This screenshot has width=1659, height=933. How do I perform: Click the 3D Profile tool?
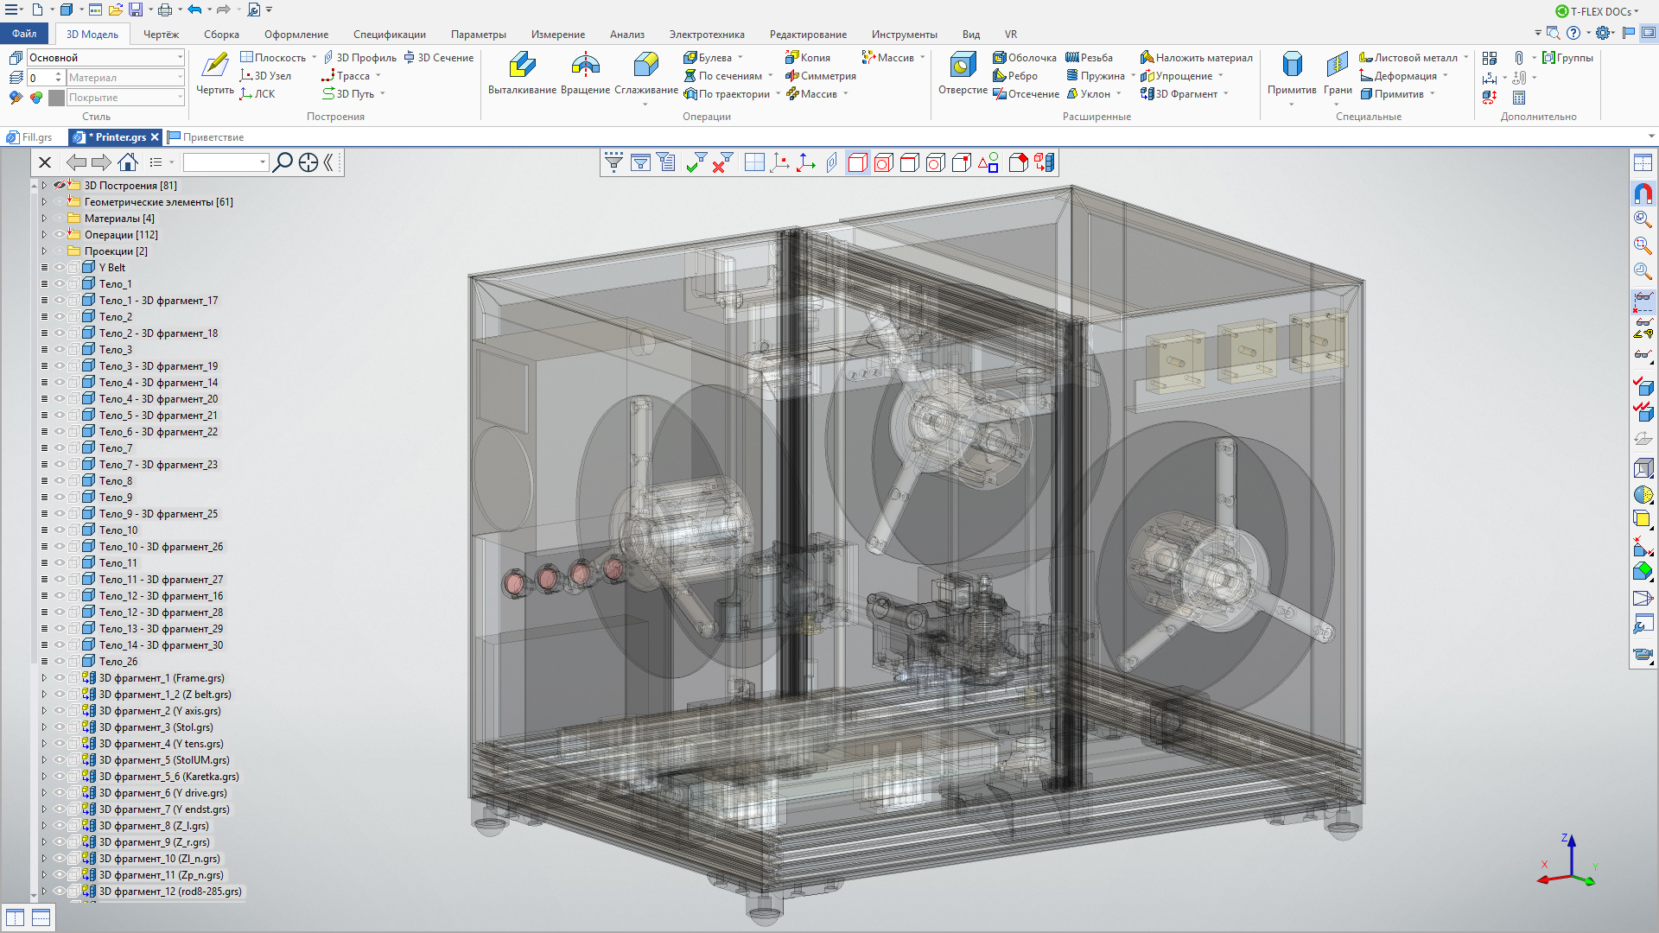[359, 58]
